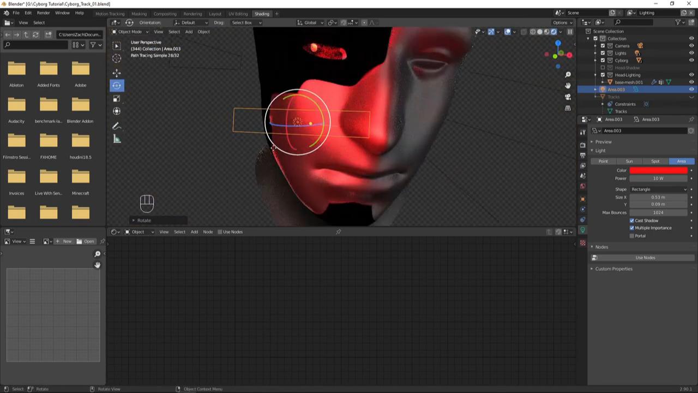Open the Texture properties tab
698x393 pixels.
[582, 242]
